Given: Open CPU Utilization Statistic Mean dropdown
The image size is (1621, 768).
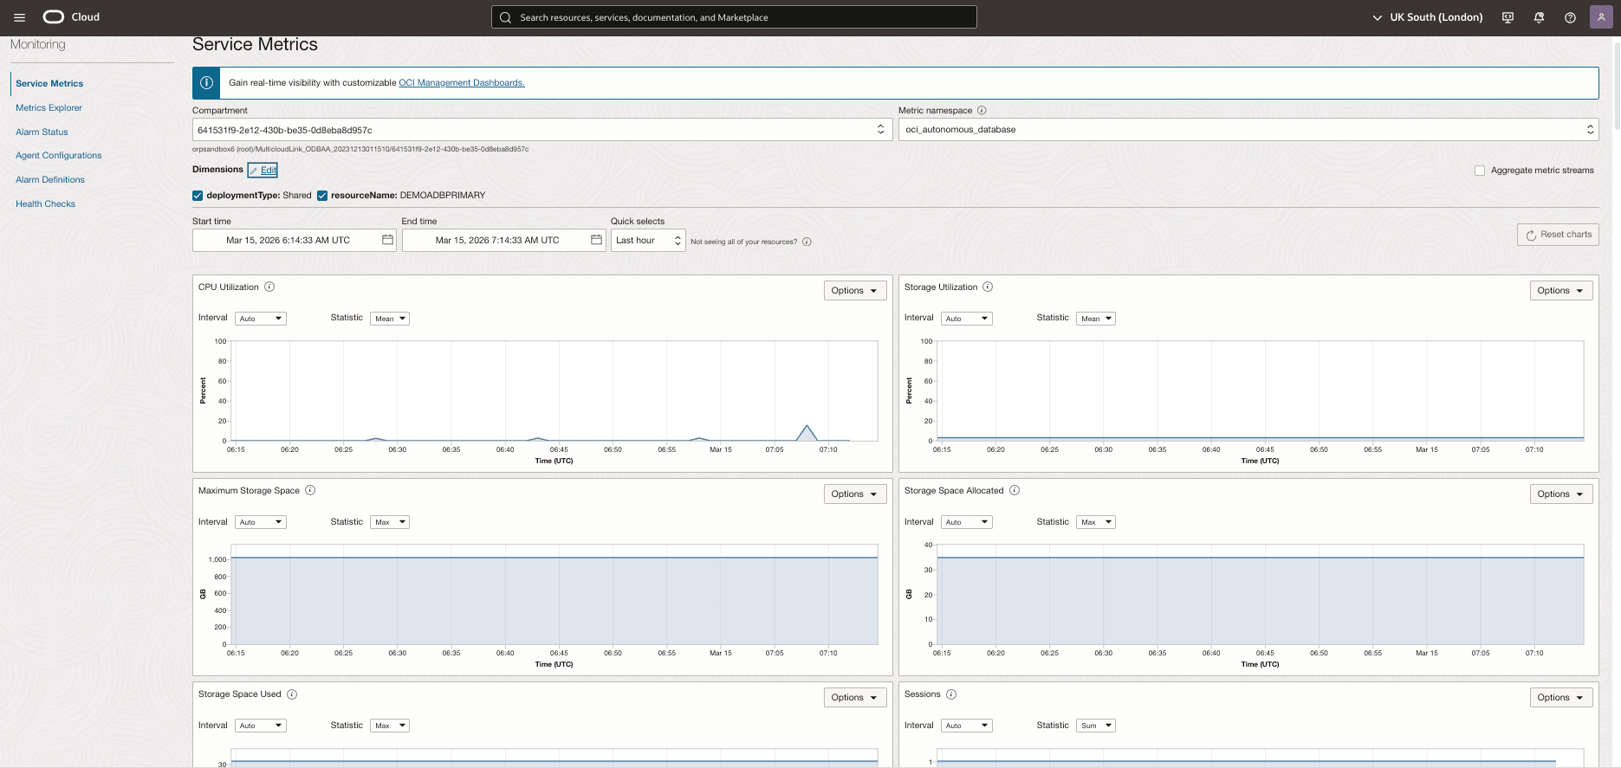Looking at the screenshot, I should pyautogui.click(x=390, y=319).
